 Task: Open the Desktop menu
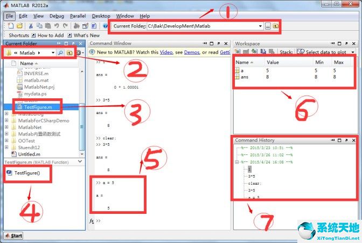tap(101, 16)
